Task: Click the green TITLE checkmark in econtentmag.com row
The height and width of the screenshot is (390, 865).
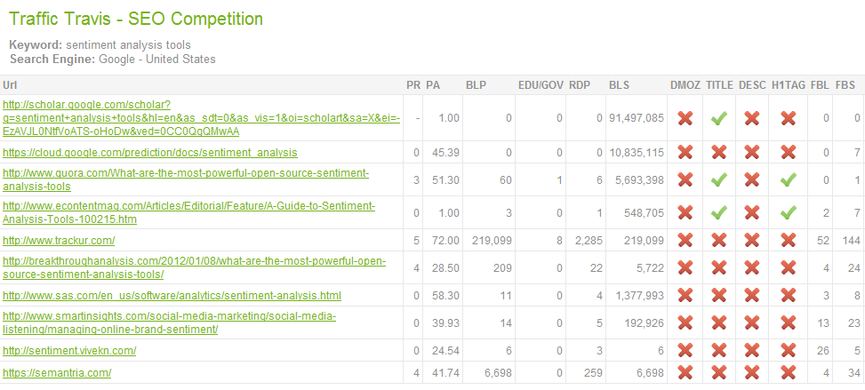Action: tap(718, 213)
